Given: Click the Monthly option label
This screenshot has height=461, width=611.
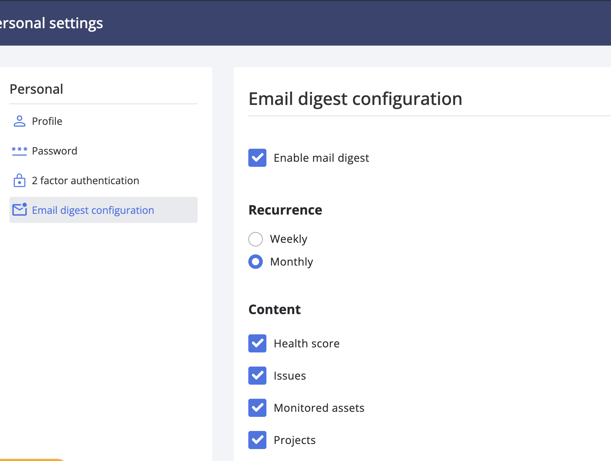Looking at the screenshot, I should 291,262.
